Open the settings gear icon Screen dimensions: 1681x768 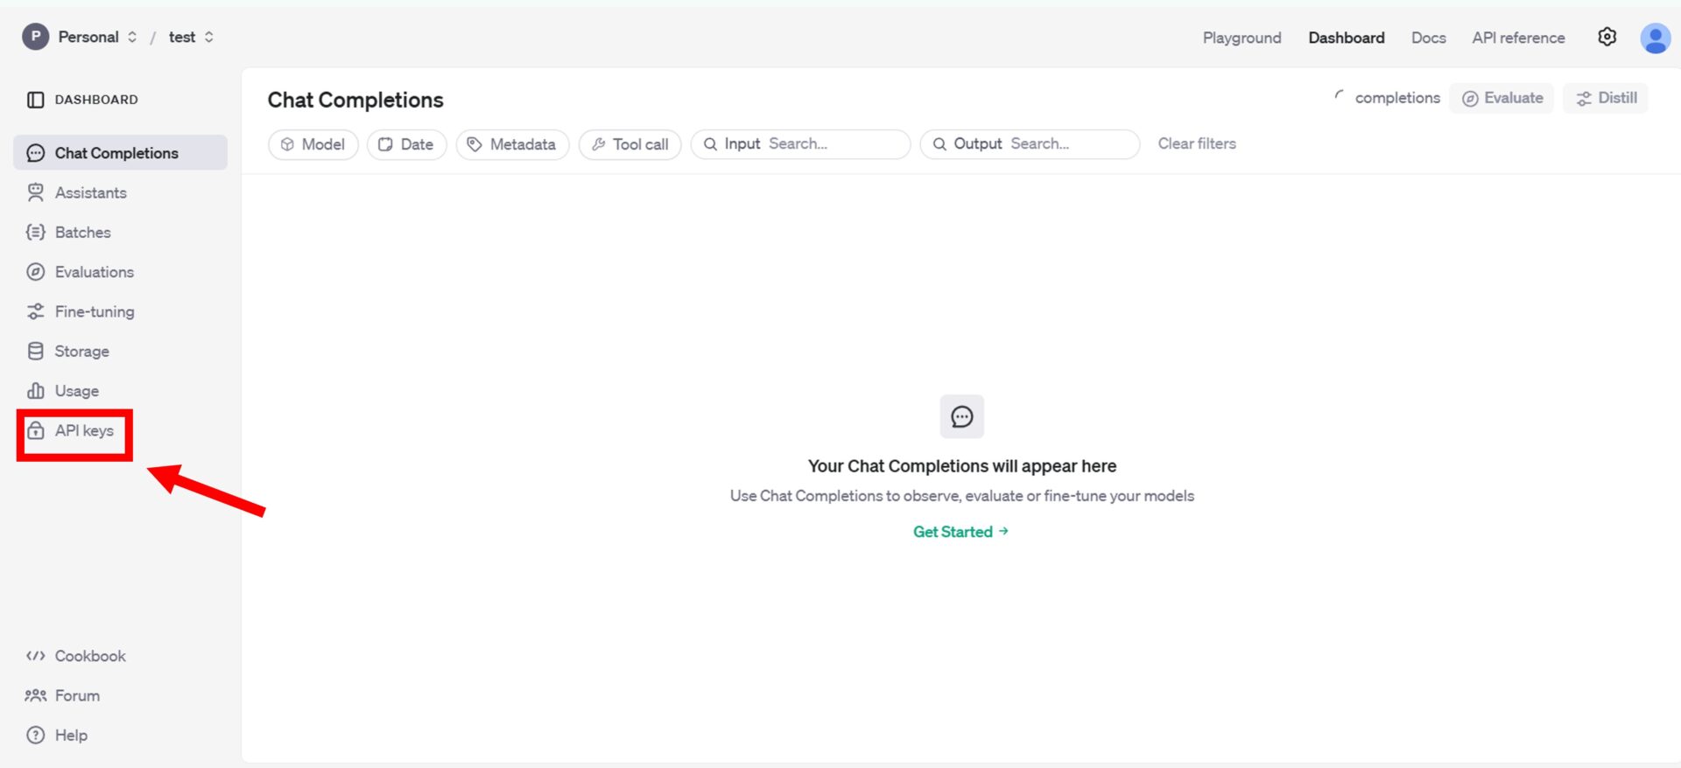(1607, 37)
